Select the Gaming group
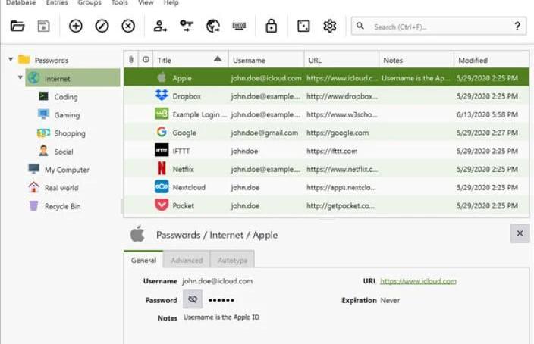 [x=67, y=115]
